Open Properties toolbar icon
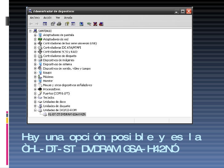The image size is (224, 168). 53,24
